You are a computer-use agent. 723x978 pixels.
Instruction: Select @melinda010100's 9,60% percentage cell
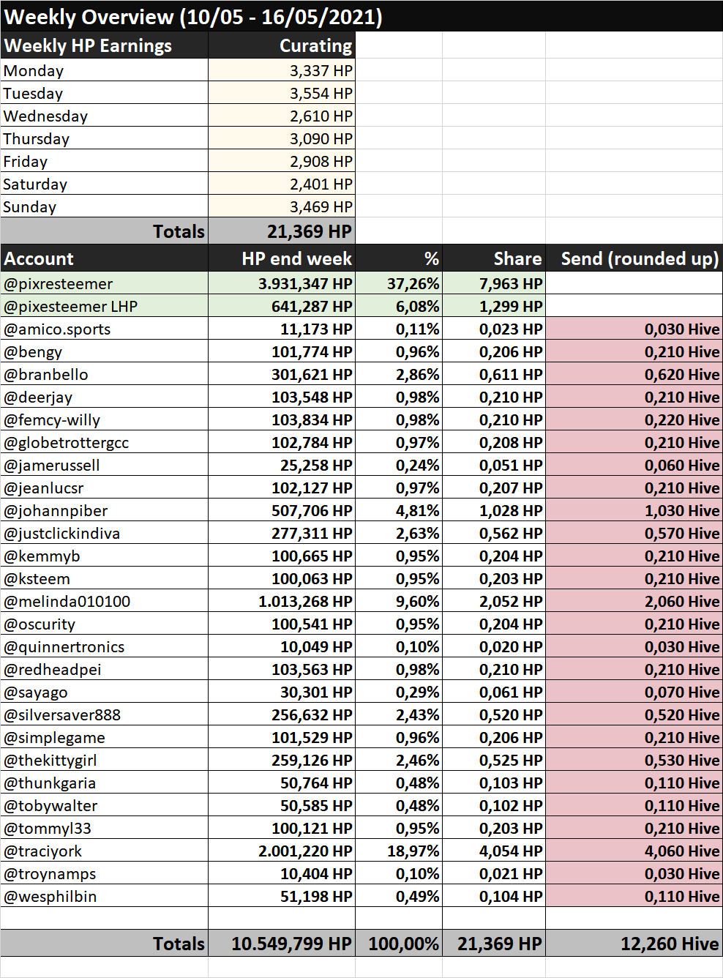(399, 601)
